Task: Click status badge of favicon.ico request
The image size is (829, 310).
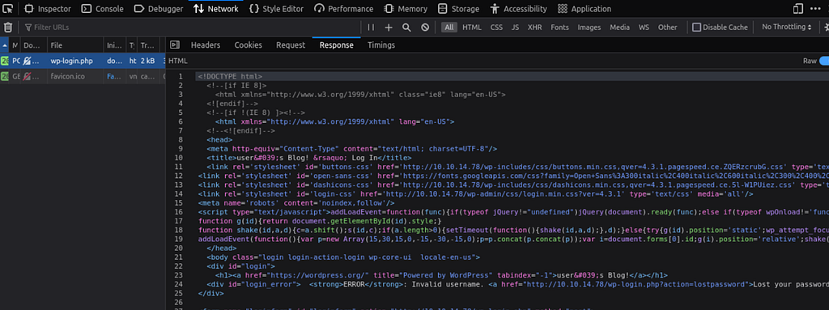Action: (4, 77)
